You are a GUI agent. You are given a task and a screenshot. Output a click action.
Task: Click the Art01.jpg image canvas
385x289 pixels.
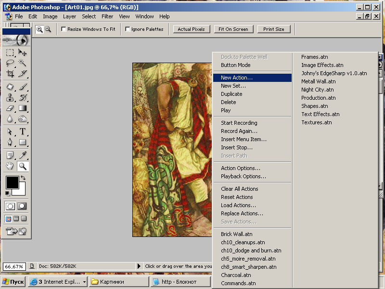point(172,150)
